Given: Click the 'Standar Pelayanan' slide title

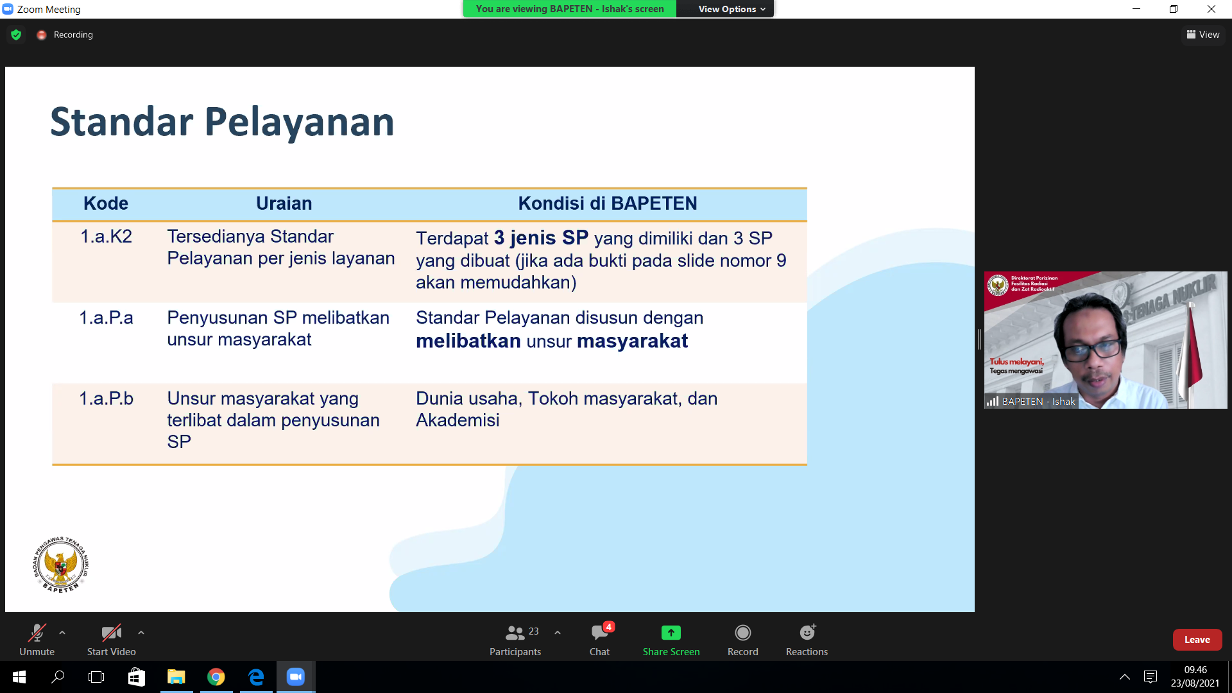Looking at the screenshot, I should [x=222, y=122].
